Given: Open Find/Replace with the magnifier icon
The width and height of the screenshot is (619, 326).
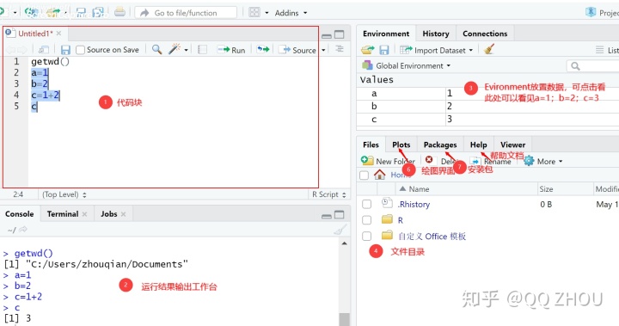Looking at the screenshot, I should (x=156, y=49).
